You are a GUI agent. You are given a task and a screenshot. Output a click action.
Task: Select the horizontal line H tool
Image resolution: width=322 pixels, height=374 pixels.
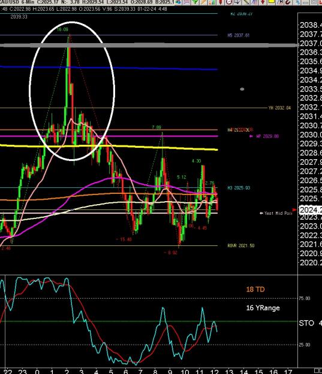click(x=280, y=2)
